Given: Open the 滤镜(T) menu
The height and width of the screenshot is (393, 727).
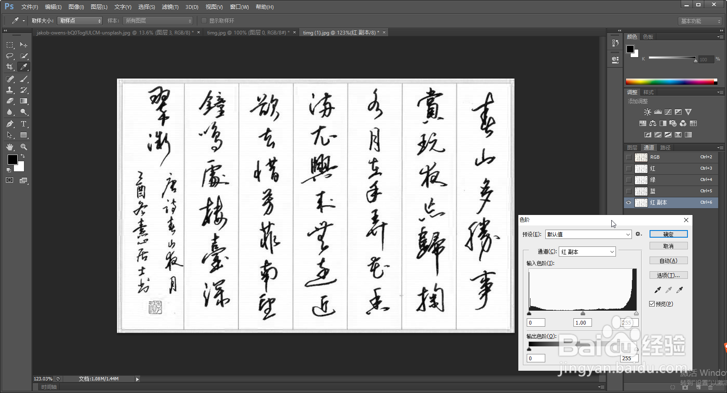Looking at the screenshot, I should pos(170,7).
